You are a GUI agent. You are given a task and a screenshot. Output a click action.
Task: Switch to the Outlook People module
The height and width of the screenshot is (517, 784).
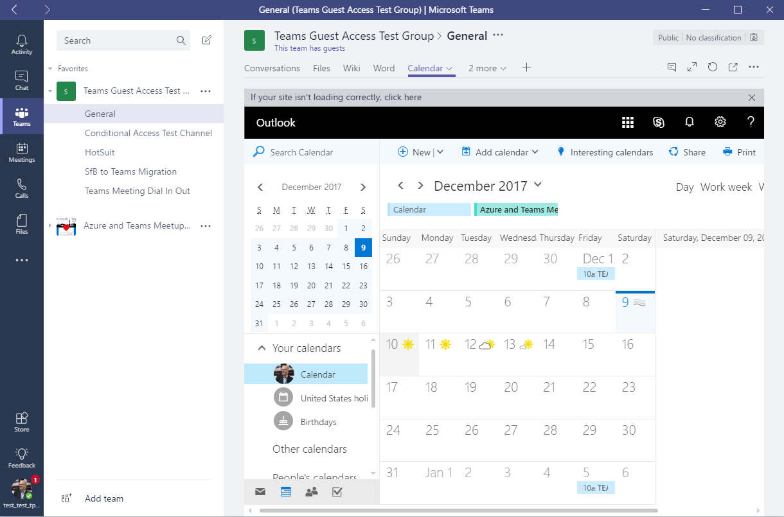pos(312,492)
